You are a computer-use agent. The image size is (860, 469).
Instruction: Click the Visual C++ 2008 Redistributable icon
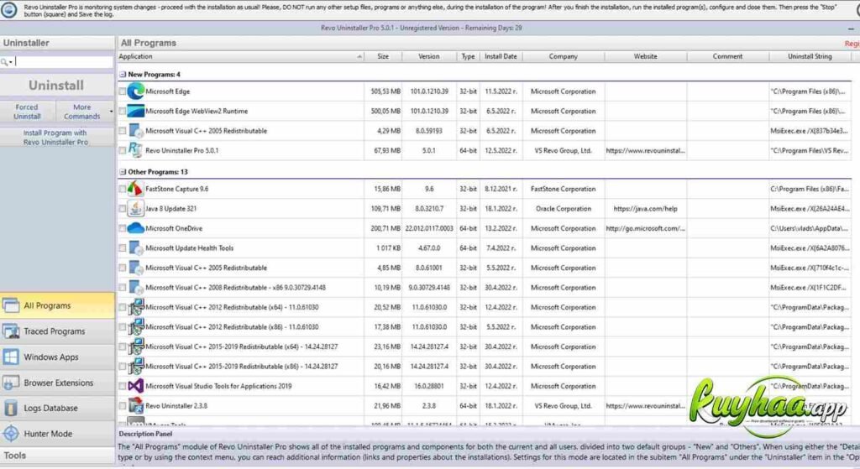(135, 288)
